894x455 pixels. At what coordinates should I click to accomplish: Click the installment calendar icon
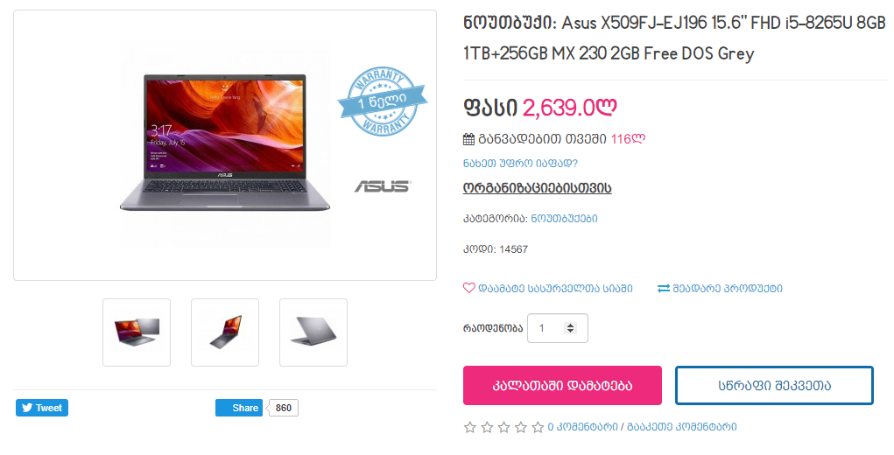[468, 139]
